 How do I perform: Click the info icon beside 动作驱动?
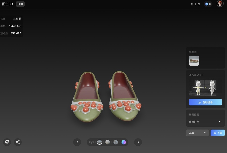[201, 75]
